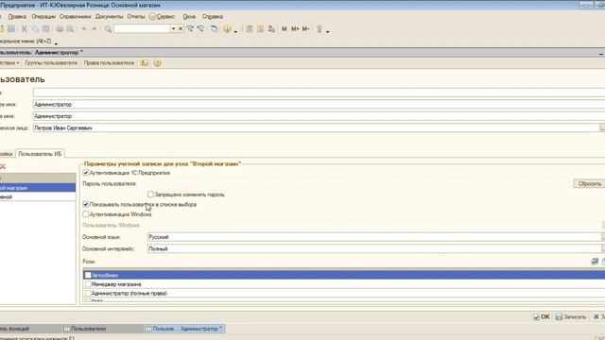Image resolution: width=605 pixels, height=340 pixels.
Task: Open the Сервис menu
Action: [163, 17]
